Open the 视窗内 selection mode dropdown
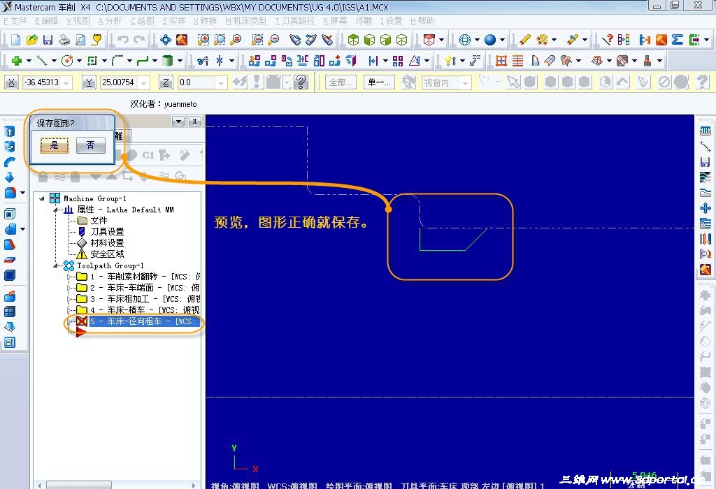The width and height of the screenshot is (716, 489). (x=465, y=82)
